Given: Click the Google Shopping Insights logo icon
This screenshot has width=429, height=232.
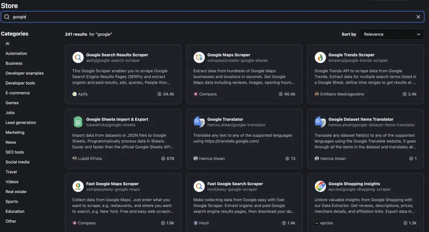Looking at the screenshot, I should click(x=320, y=186).
